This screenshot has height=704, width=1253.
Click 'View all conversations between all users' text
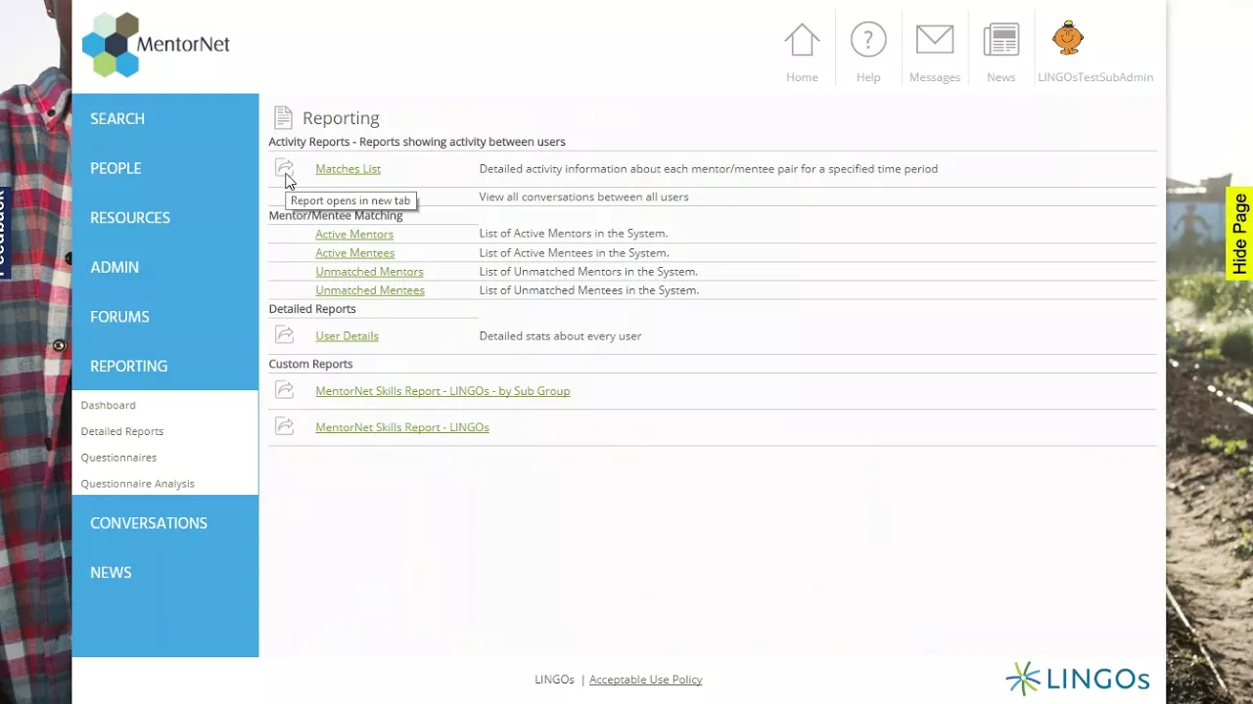[583, 197]
